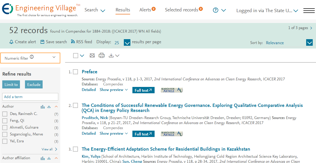Click the help question mark icon

pos(215,10)
